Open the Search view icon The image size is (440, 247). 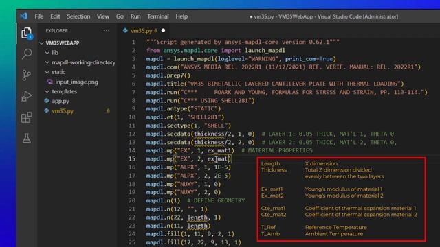tap(27, 54)
